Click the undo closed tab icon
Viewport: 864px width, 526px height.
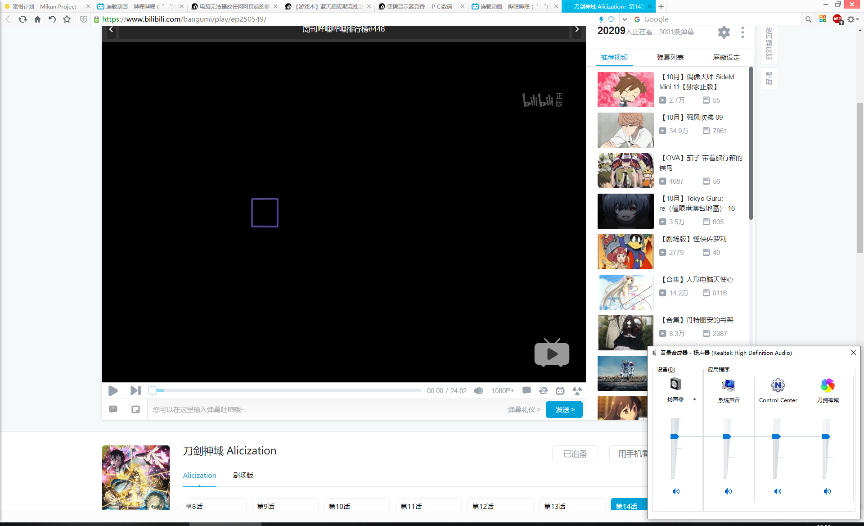pos(52,19)
